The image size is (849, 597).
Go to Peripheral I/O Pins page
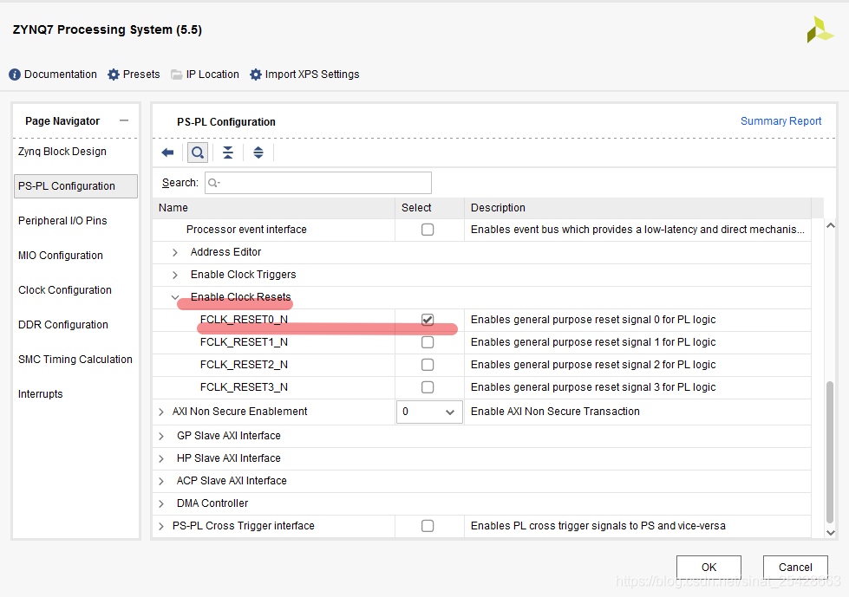click(x=62, y=221)
